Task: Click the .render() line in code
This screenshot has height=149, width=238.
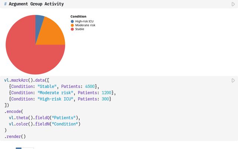Action: coord(15,137)
